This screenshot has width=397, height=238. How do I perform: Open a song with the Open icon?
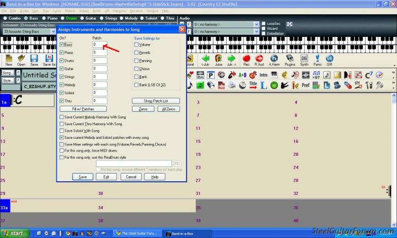point(22,61)
